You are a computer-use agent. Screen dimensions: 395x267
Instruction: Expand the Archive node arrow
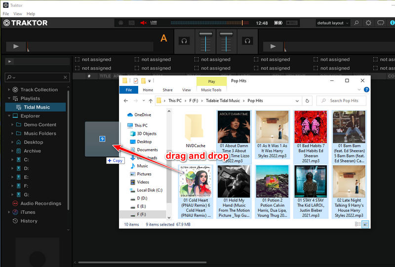pos(12,151)
